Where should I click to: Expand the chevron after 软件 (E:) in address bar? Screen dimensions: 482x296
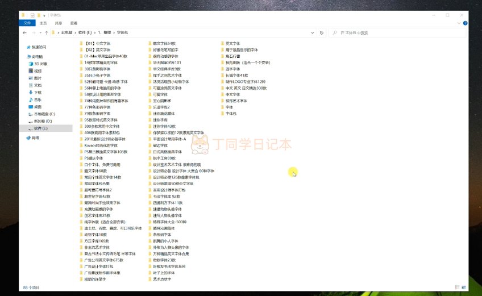pyautogui.click(x=95, y=32)
